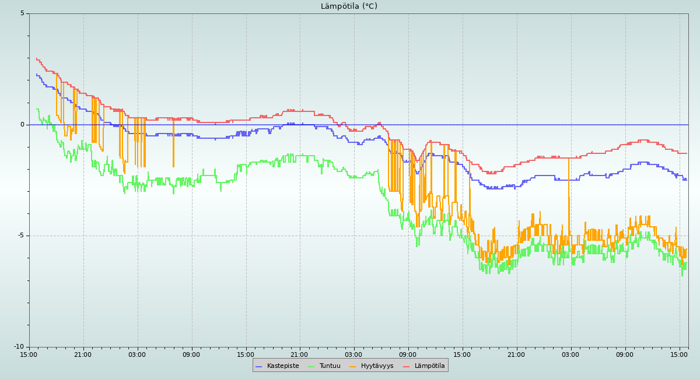Image resolution: width=700 pixels, height=379 pixels.
Task: Click the rightmost 15:00 x-axis label
Action: tap(679, 355)
